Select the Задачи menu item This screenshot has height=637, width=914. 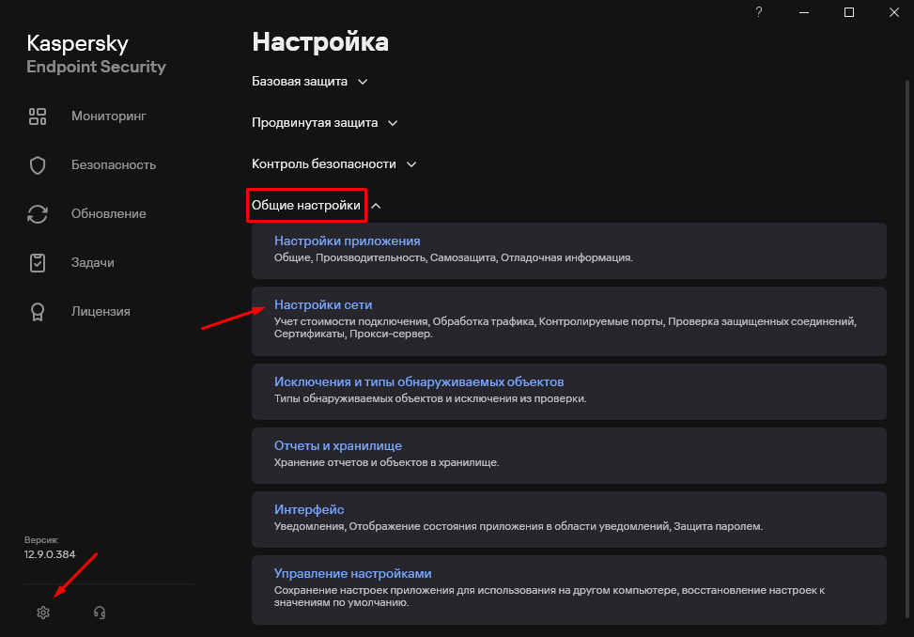pyautogui.click(x=93, y=263)
